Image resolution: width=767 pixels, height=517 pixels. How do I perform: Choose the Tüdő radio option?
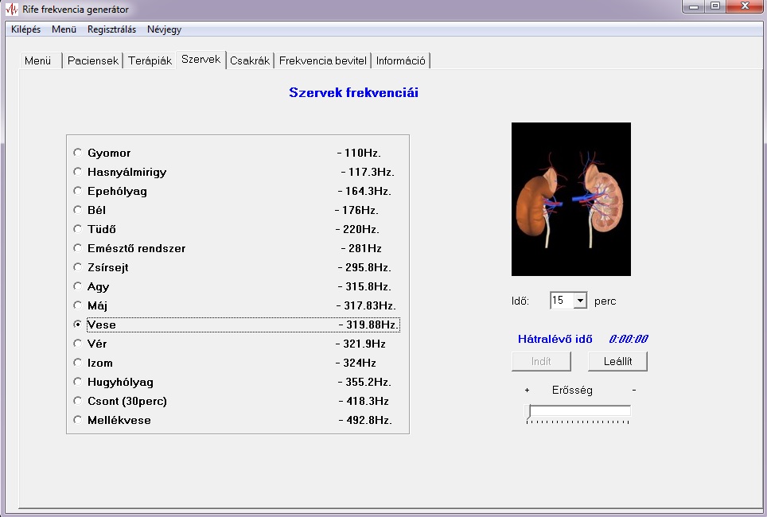point(77,229)
